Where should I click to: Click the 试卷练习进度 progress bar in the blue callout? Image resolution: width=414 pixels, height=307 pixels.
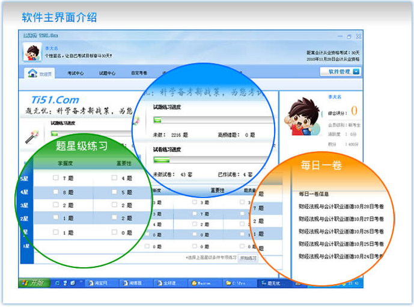(x=212, y=160)
